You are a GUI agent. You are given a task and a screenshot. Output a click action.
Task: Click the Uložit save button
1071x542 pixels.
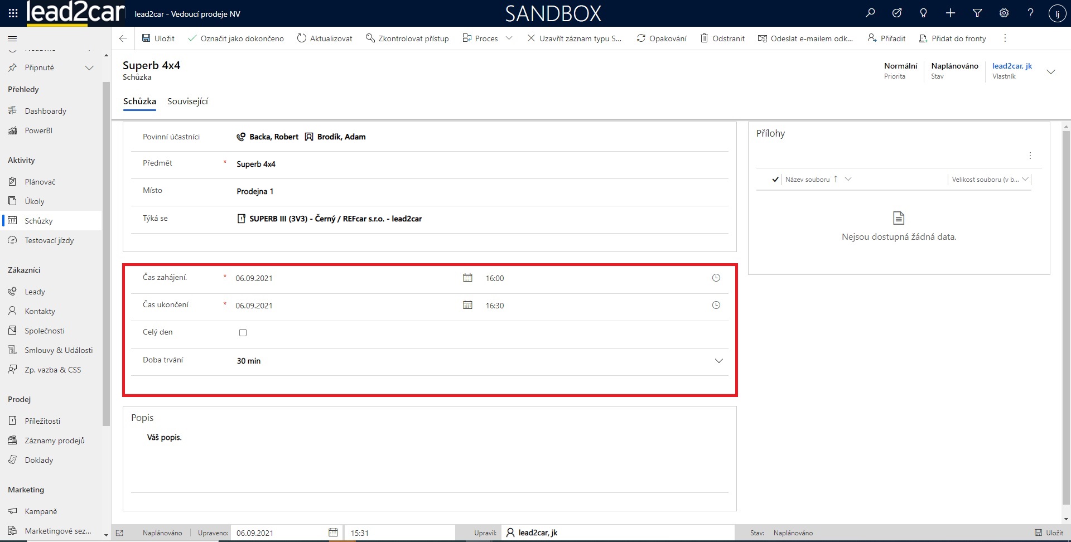coord(158,38)
